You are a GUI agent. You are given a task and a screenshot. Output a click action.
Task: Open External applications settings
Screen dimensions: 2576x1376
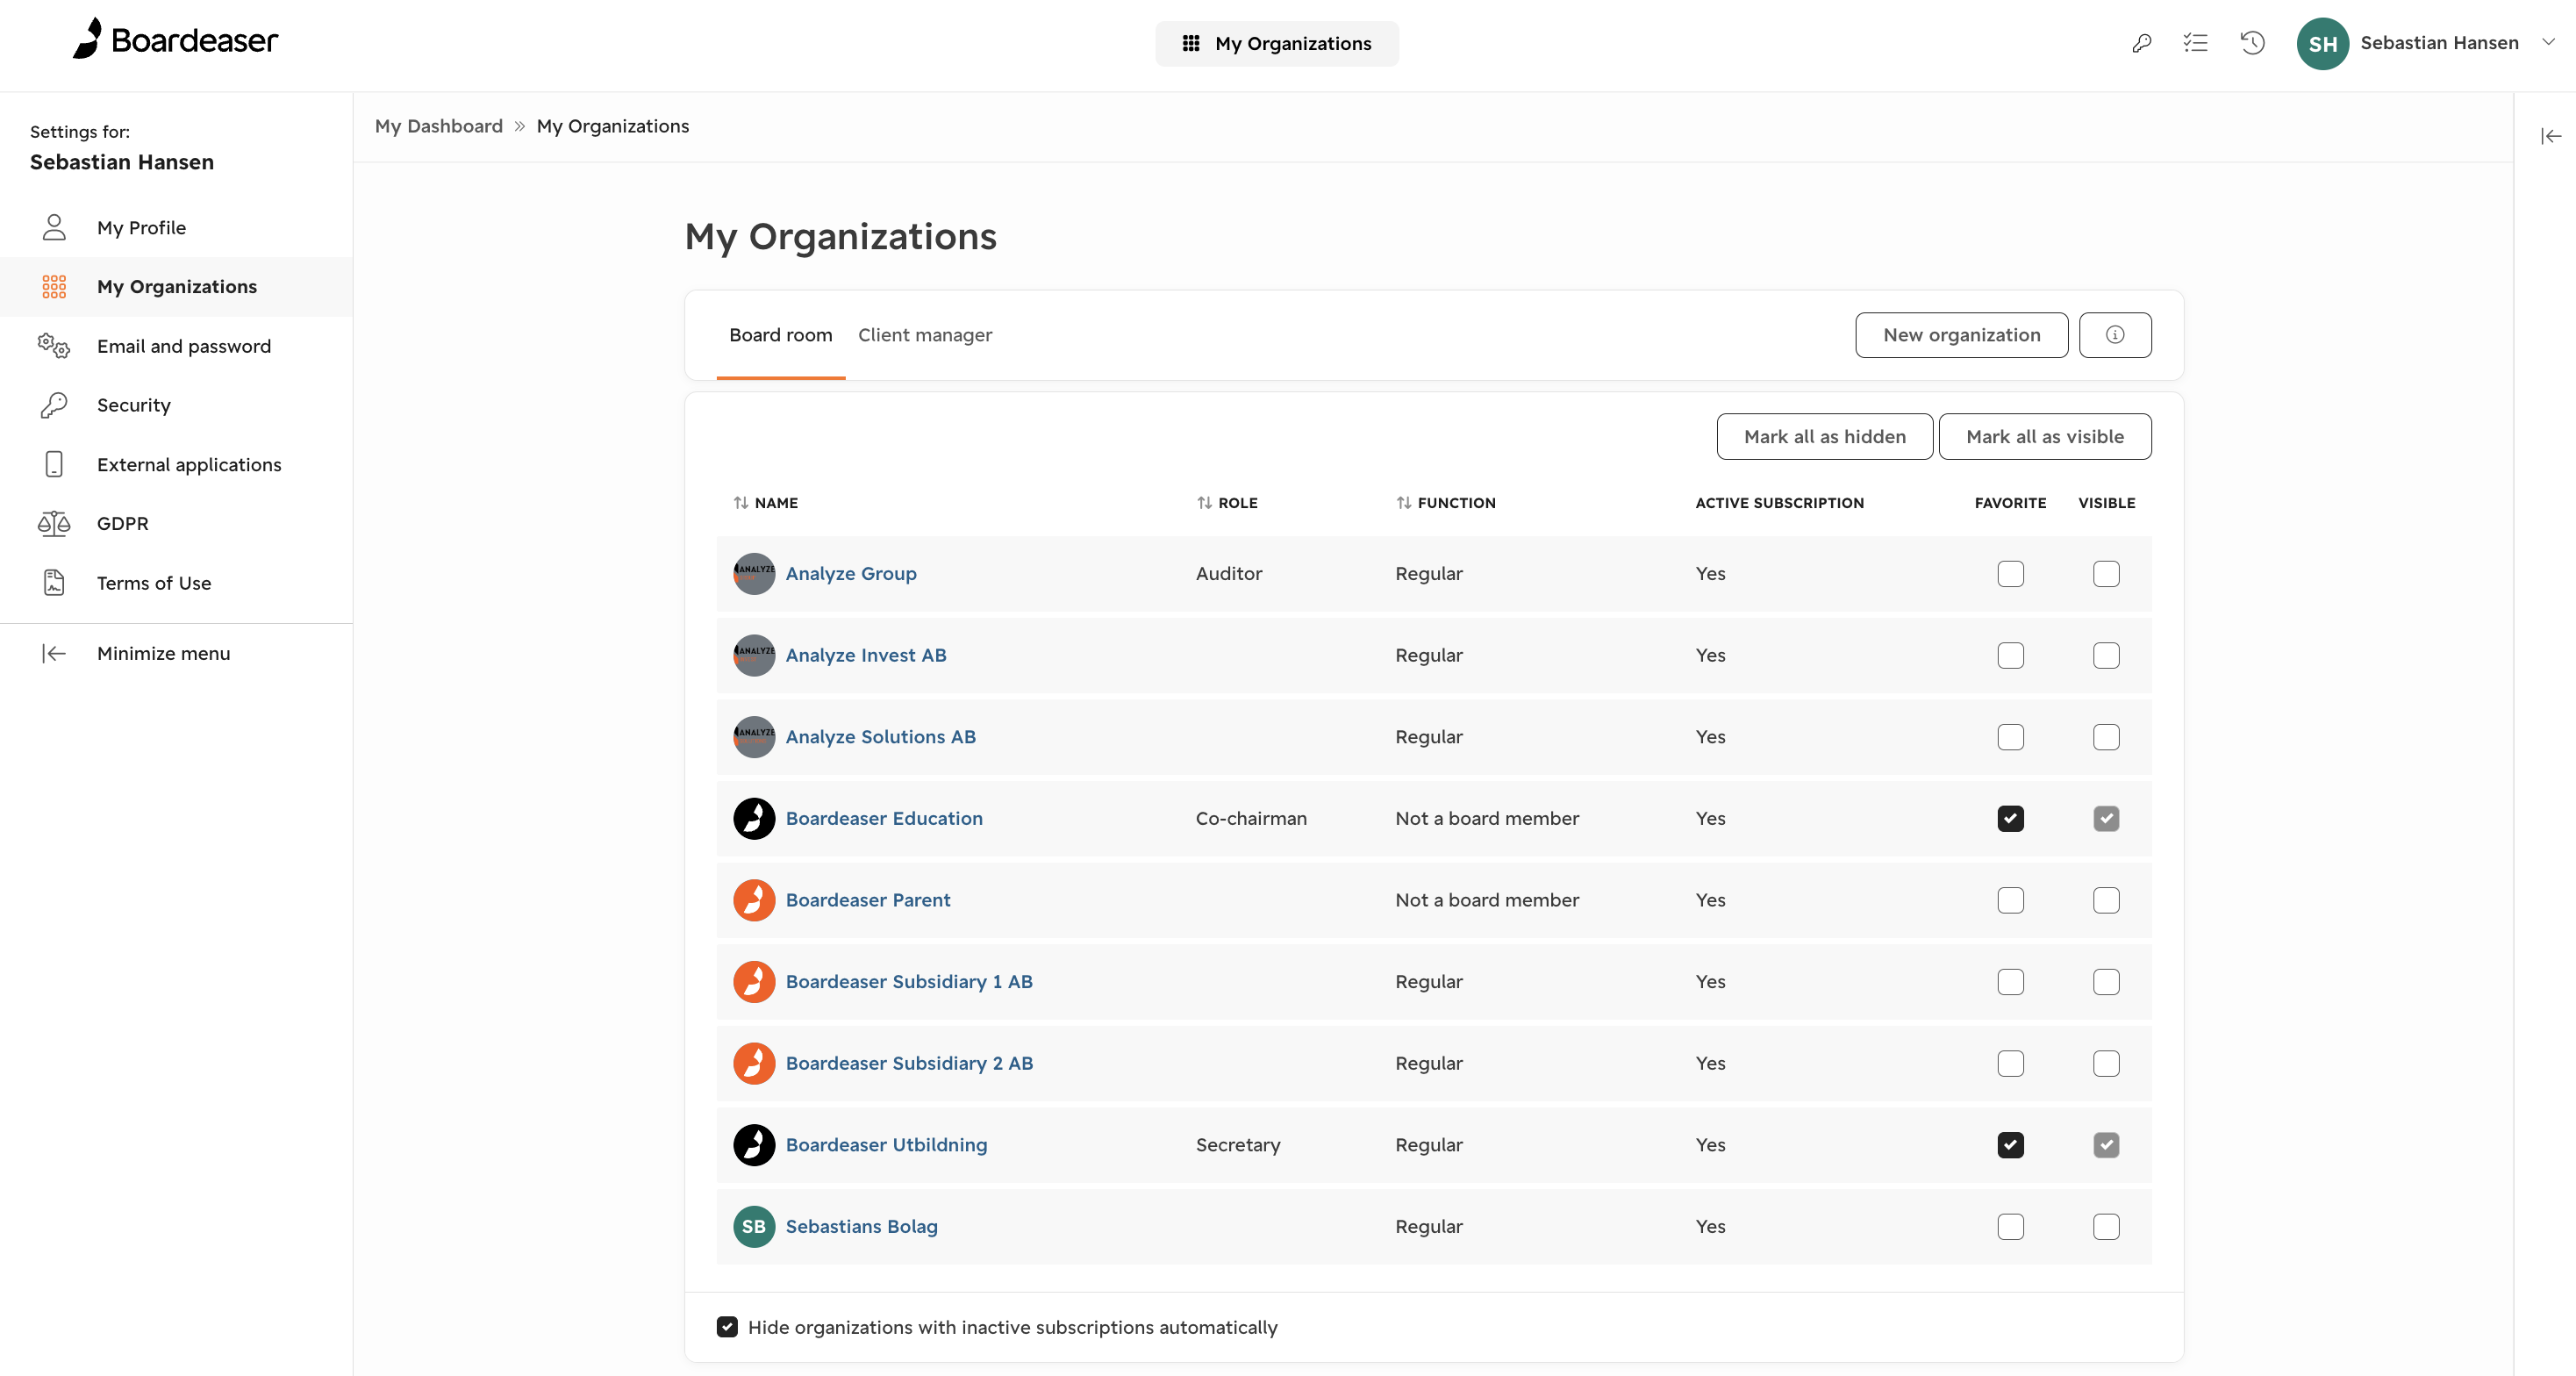pos(189,464)
